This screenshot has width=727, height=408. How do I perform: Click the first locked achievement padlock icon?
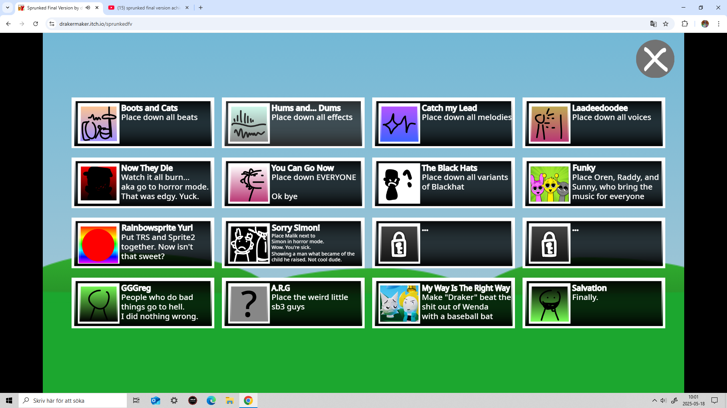tap(399, 243)
